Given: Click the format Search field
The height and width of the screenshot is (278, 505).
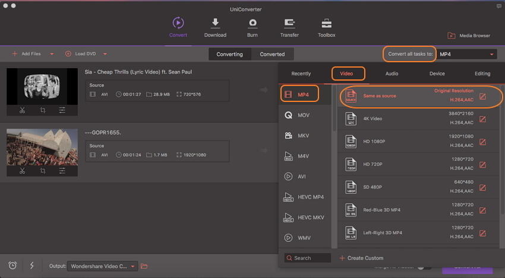Looking at the screenshot, I should (x=308, y=258).
